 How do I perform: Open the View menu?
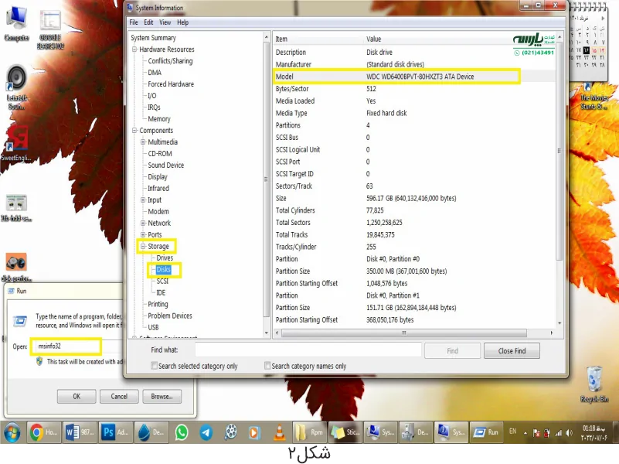[165, 22]
